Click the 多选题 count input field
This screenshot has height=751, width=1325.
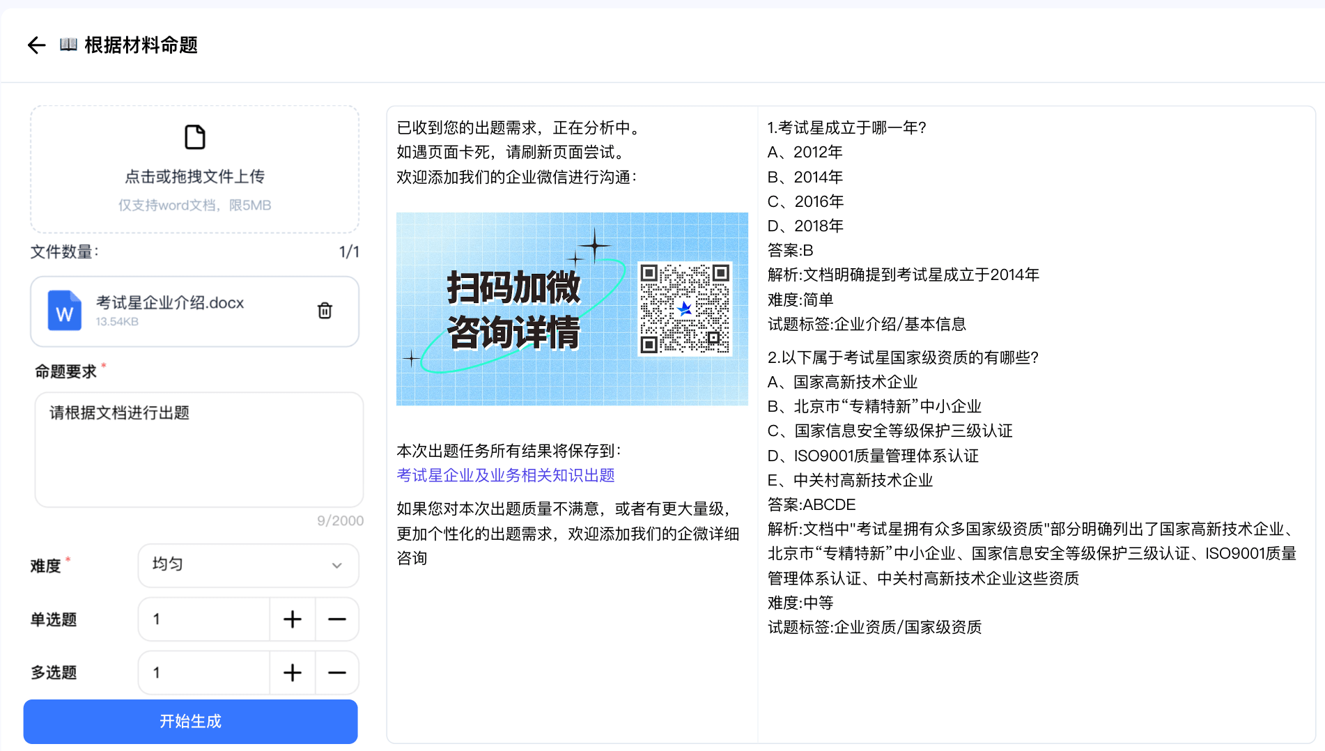tap(203, 672)
